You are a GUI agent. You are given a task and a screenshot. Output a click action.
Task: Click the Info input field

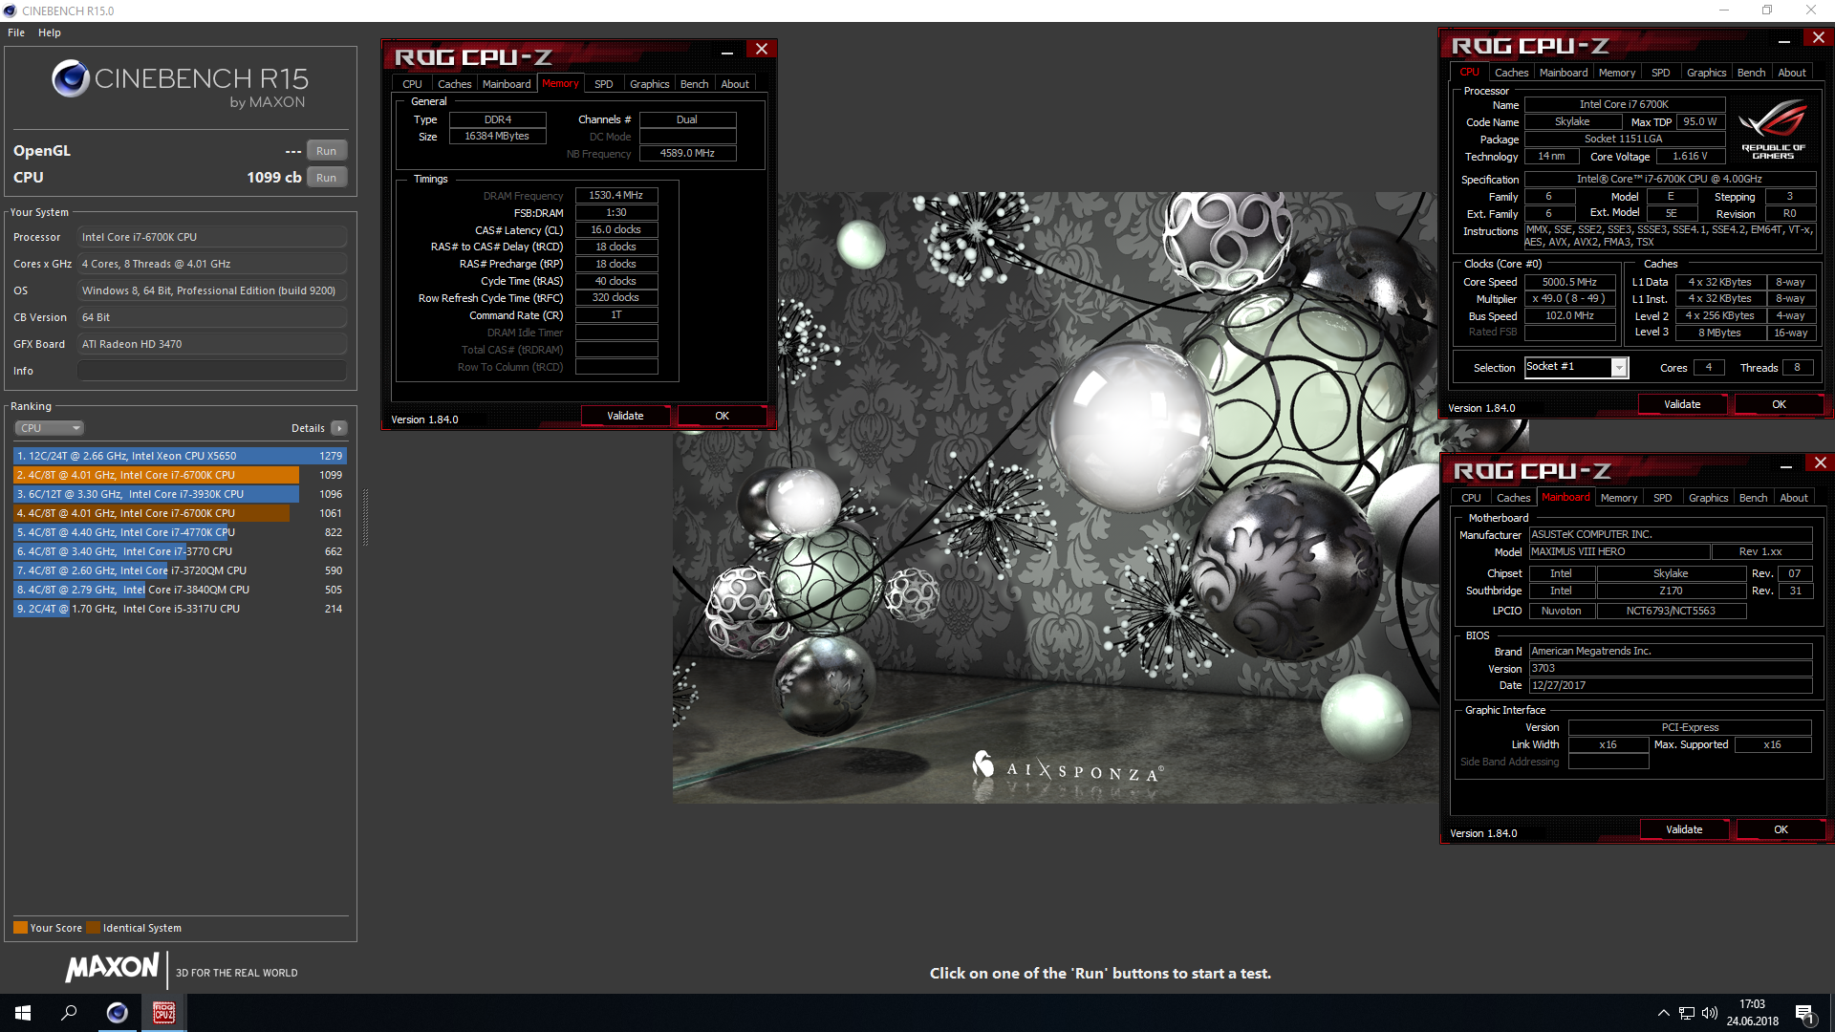point(212,371)
